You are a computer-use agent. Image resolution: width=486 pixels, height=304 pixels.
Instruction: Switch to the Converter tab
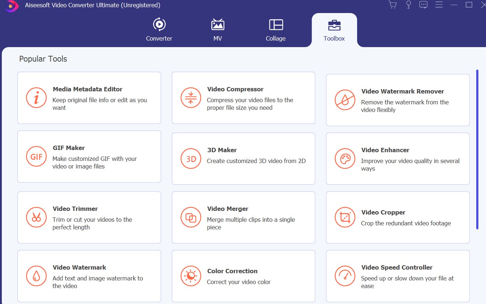(x=159, y=30)
